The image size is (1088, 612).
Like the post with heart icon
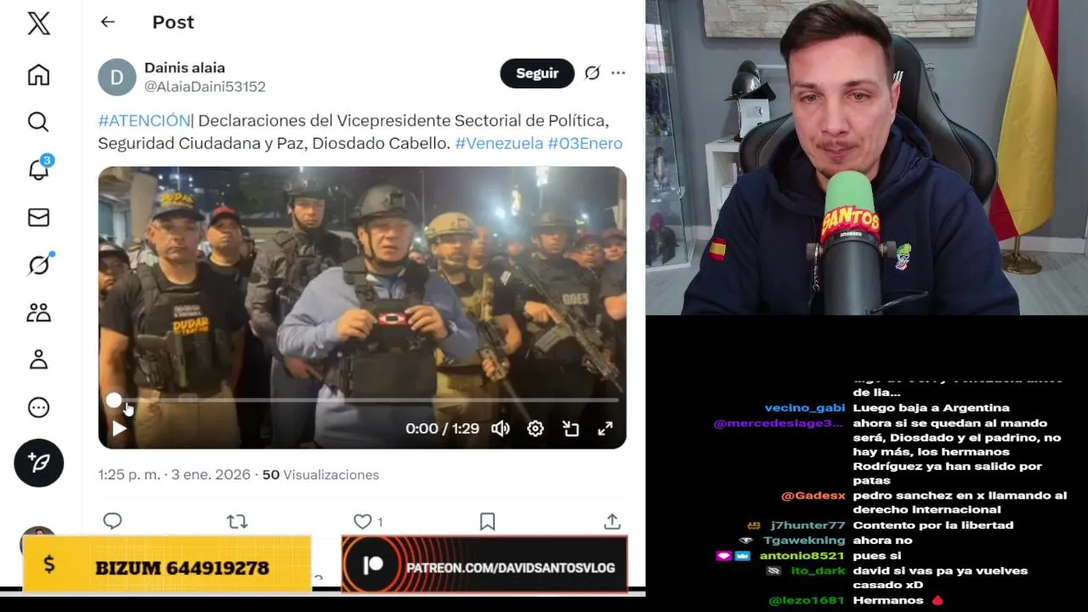(363, 521)
